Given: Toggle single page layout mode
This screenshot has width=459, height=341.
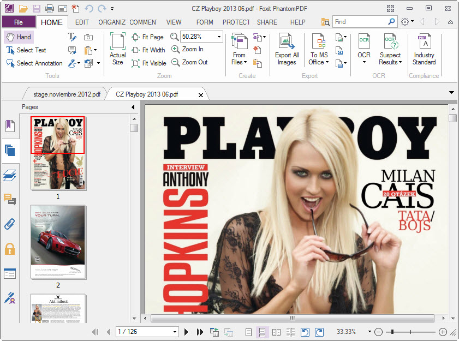Looking at the screenshot, I should click(x=249, y=332).
